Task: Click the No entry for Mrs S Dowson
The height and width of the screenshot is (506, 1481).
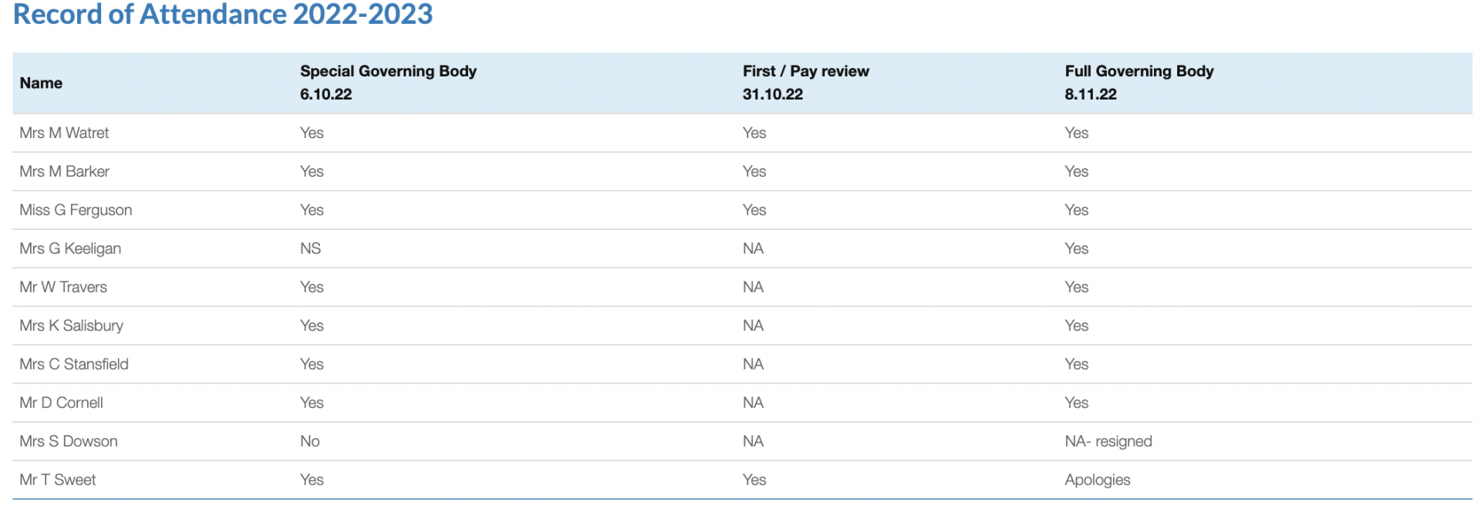Action: [309, 441]
